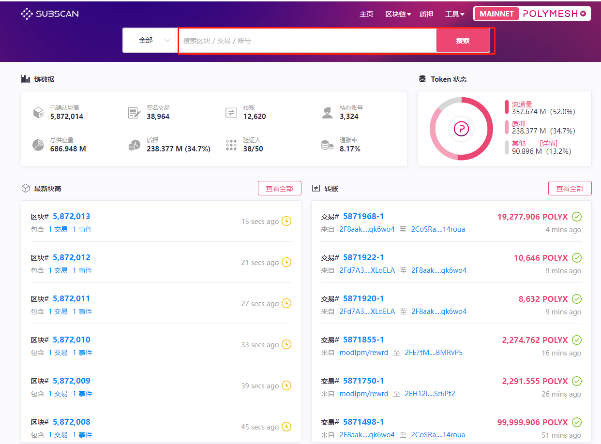The image size is (601, 444).
Task: Open the 全部 search filter dropdown
Action: click(x=150, y=41)
